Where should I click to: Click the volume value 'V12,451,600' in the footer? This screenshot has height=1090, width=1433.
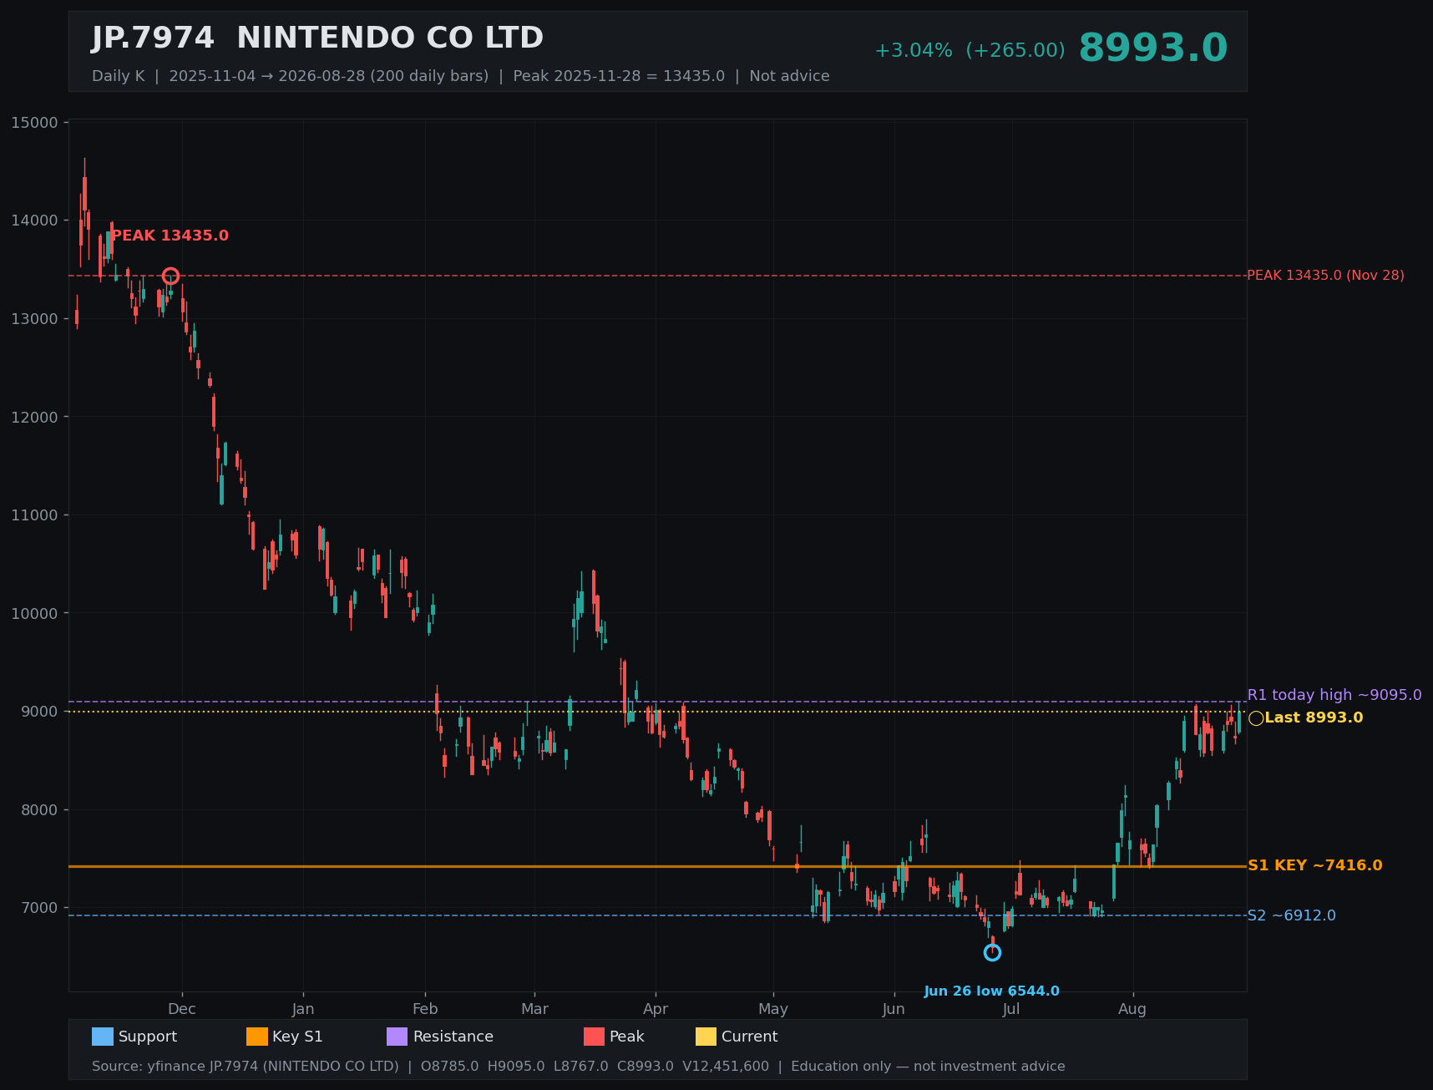click(x=726, y=1067)
